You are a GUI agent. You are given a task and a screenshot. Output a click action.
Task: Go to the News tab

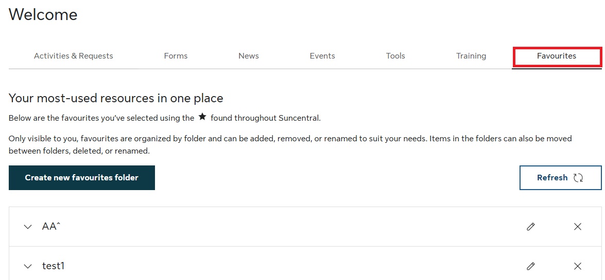[249, 56]
